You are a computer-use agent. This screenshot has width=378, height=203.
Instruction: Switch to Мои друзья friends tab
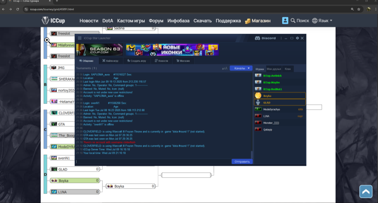tap(274, 69)
